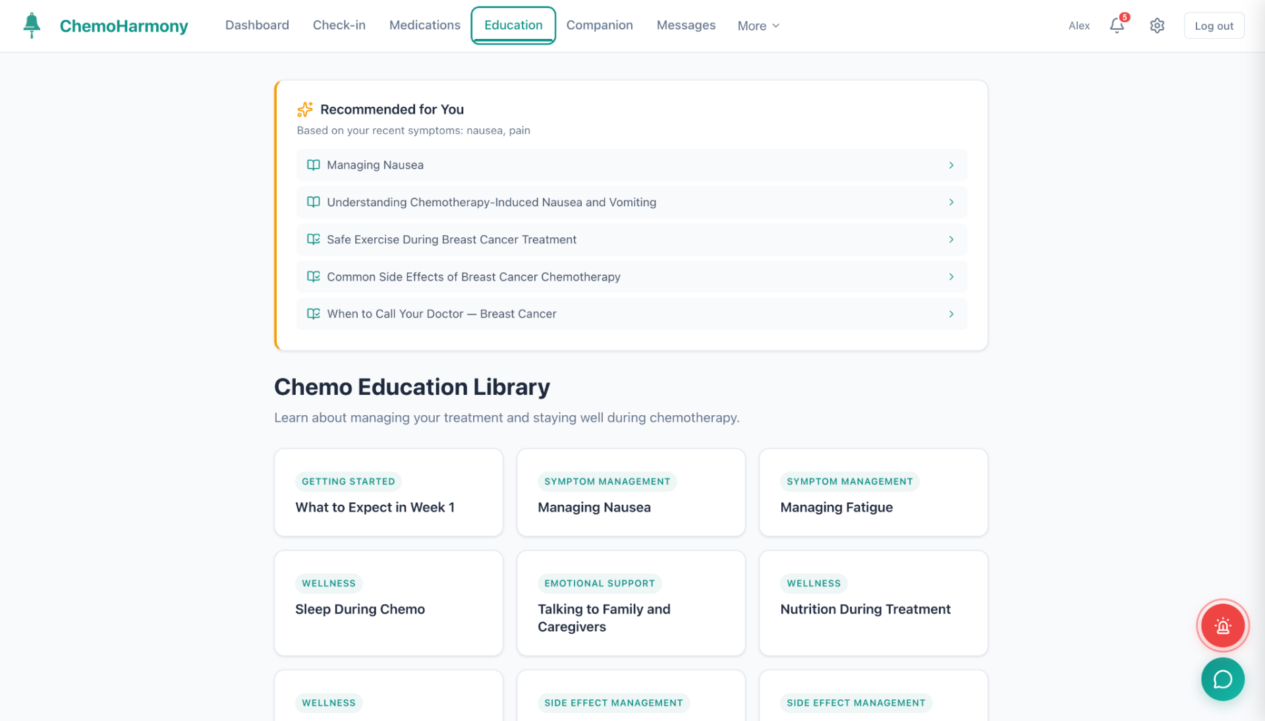Click chevron on When to Call Your Doctor row
This screenshot has width=1265, height=721.
[951, 314]
